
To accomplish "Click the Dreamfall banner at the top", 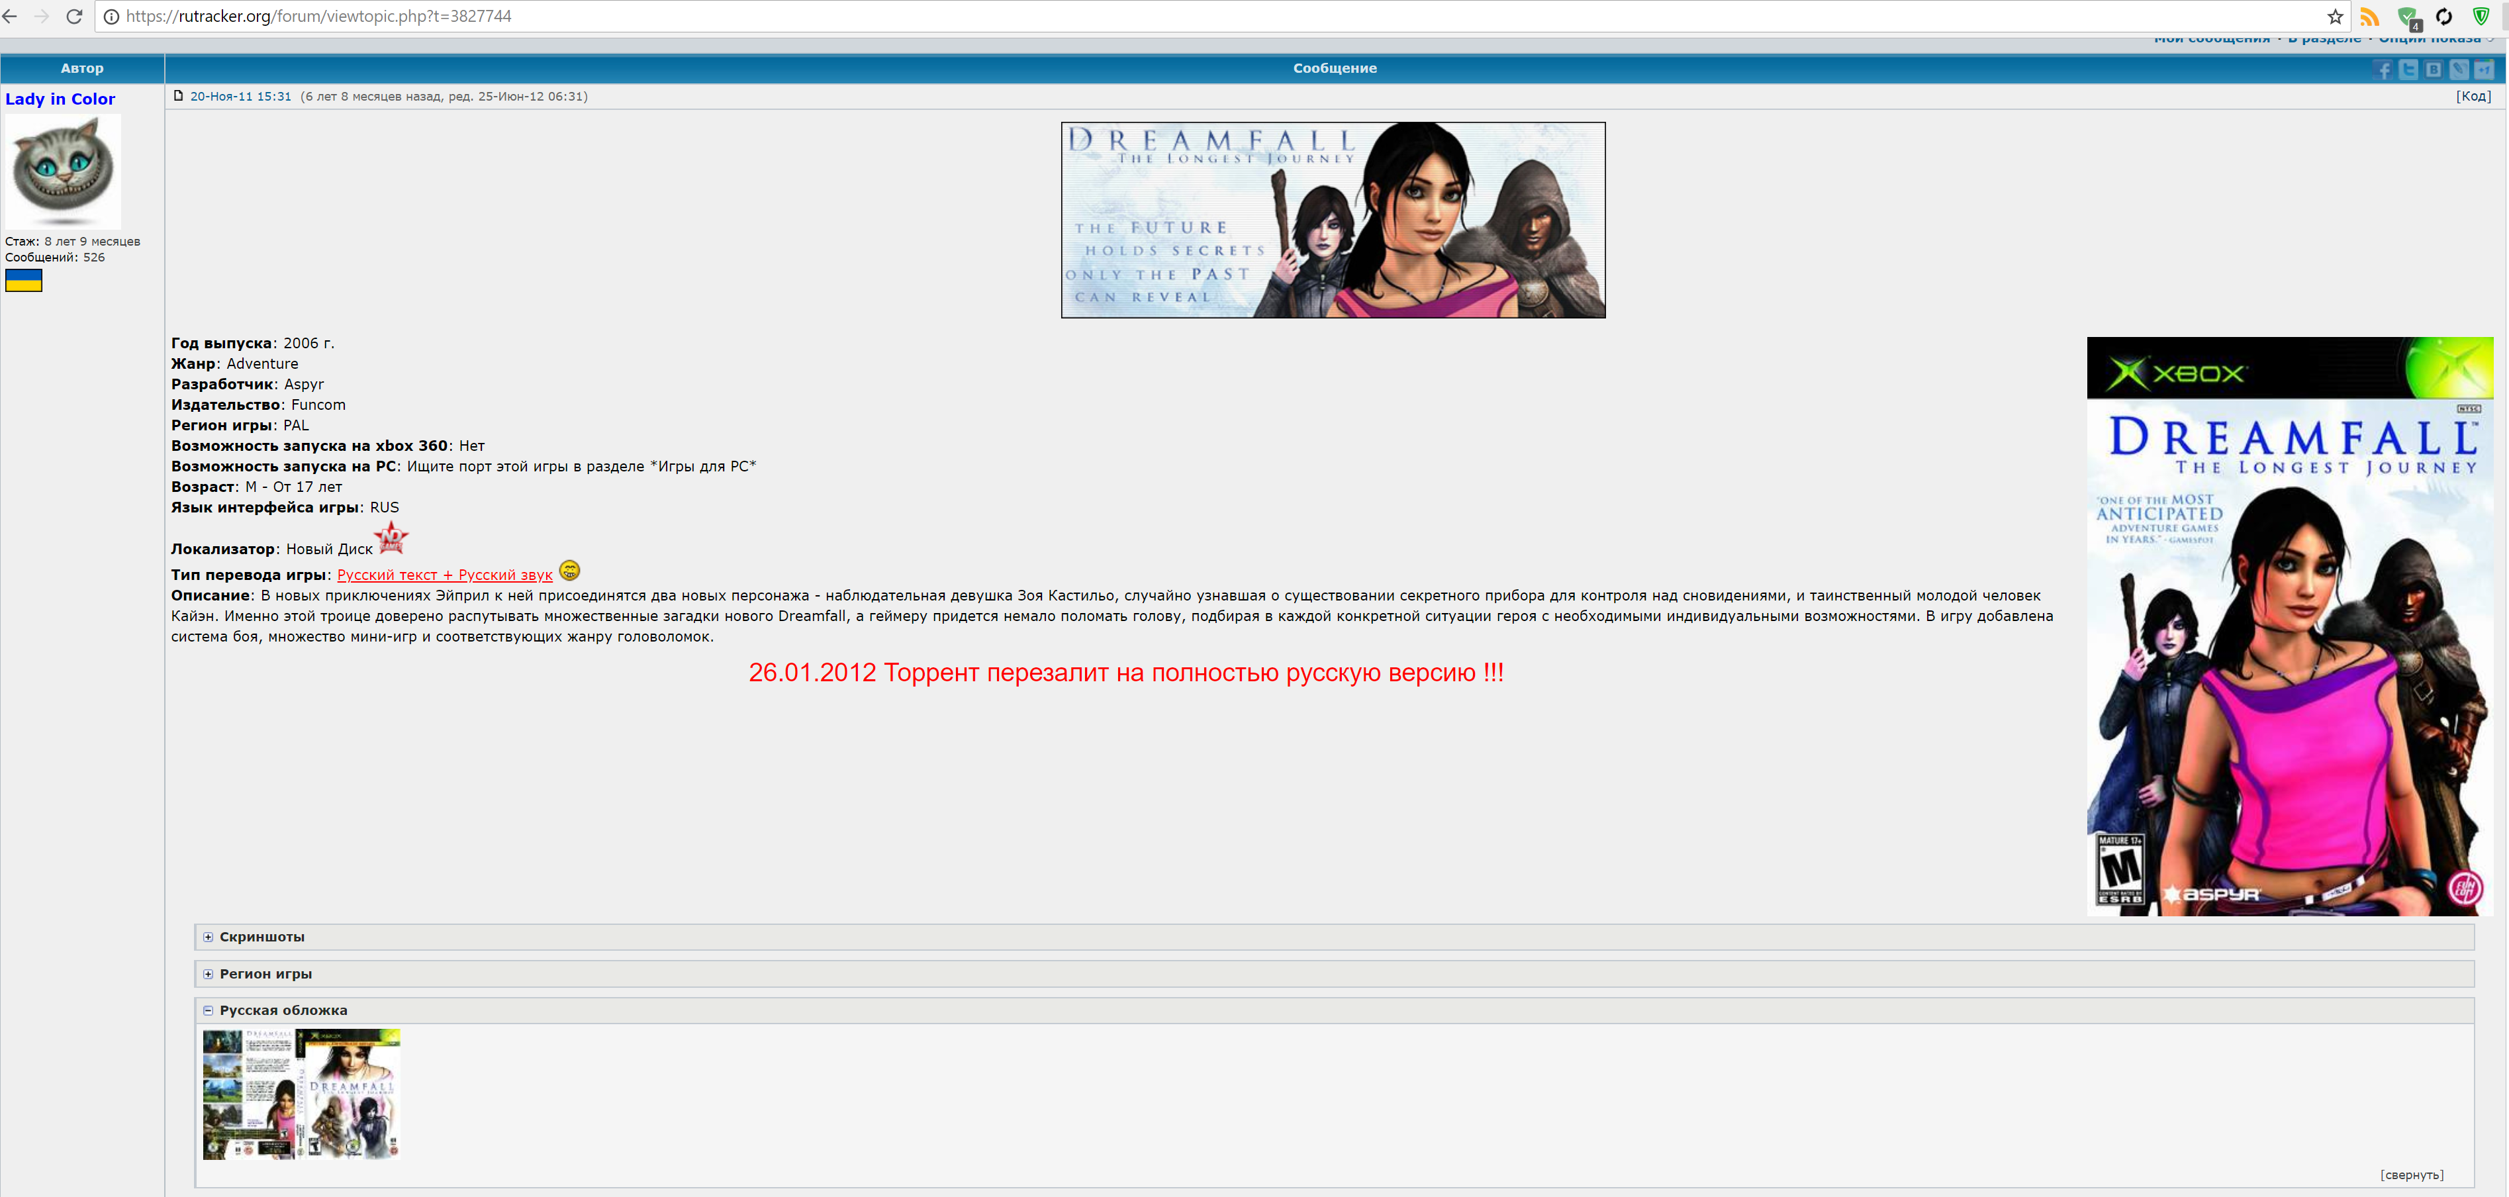I will pyautogui.click(x=1333, y=220).
